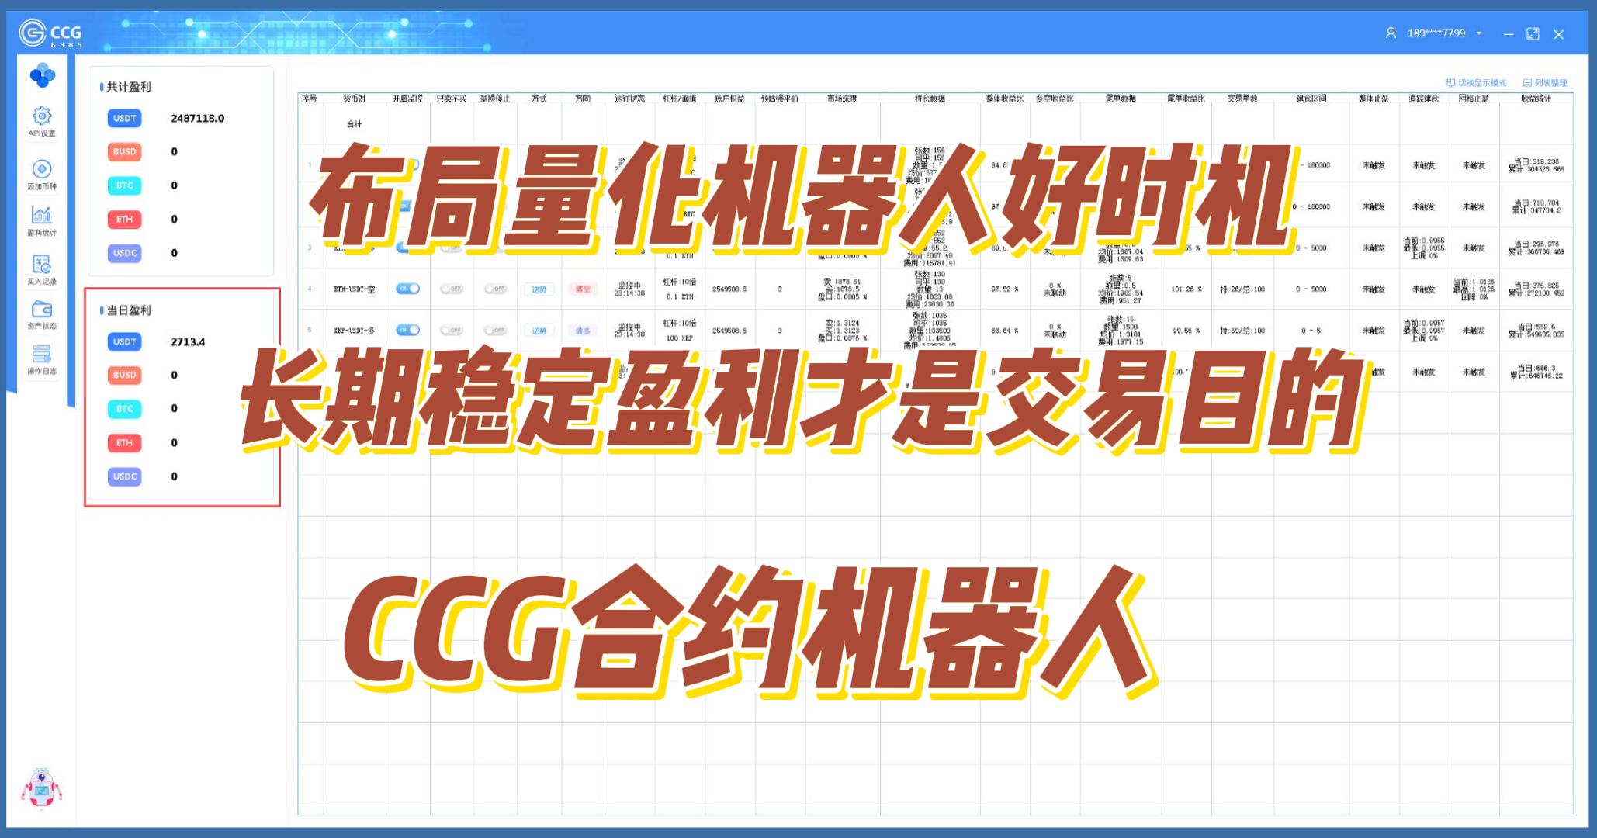Click 做多 direction tag in XRP-USDT-多 row
Screen dimensions: 1597x838
[x=583, y=331]
